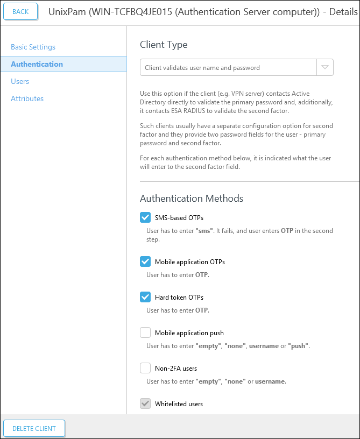The image size is (360, 439).
Task: Click the highlighted Authentication sidebar entry
Action: [36, 64]
